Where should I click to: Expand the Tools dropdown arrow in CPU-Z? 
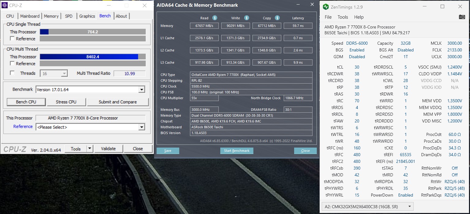pyautogui.click(x=89, y=149)
